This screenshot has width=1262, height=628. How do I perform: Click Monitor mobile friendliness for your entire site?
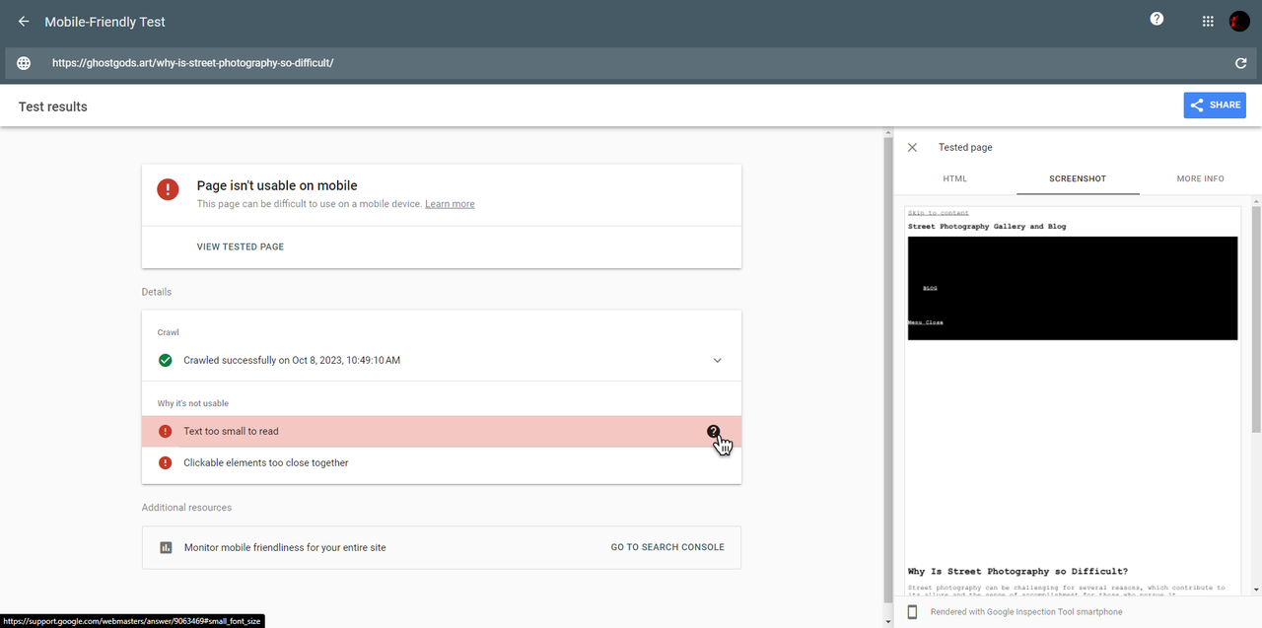coord(285,547)
